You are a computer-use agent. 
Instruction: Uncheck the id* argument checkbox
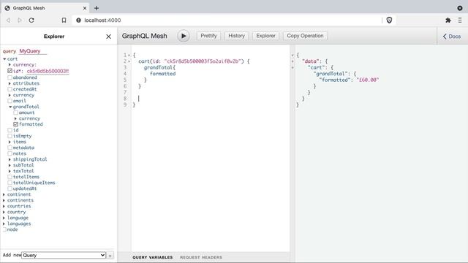10,71
